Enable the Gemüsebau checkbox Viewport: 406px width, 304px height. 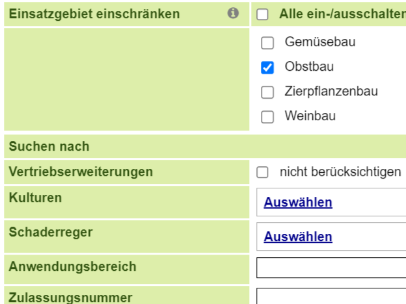point(267,43)
